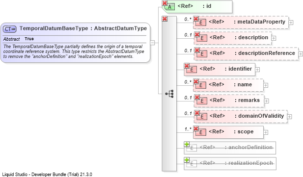
Task: Select the ': identifier' label
Action: click(238, 69)
